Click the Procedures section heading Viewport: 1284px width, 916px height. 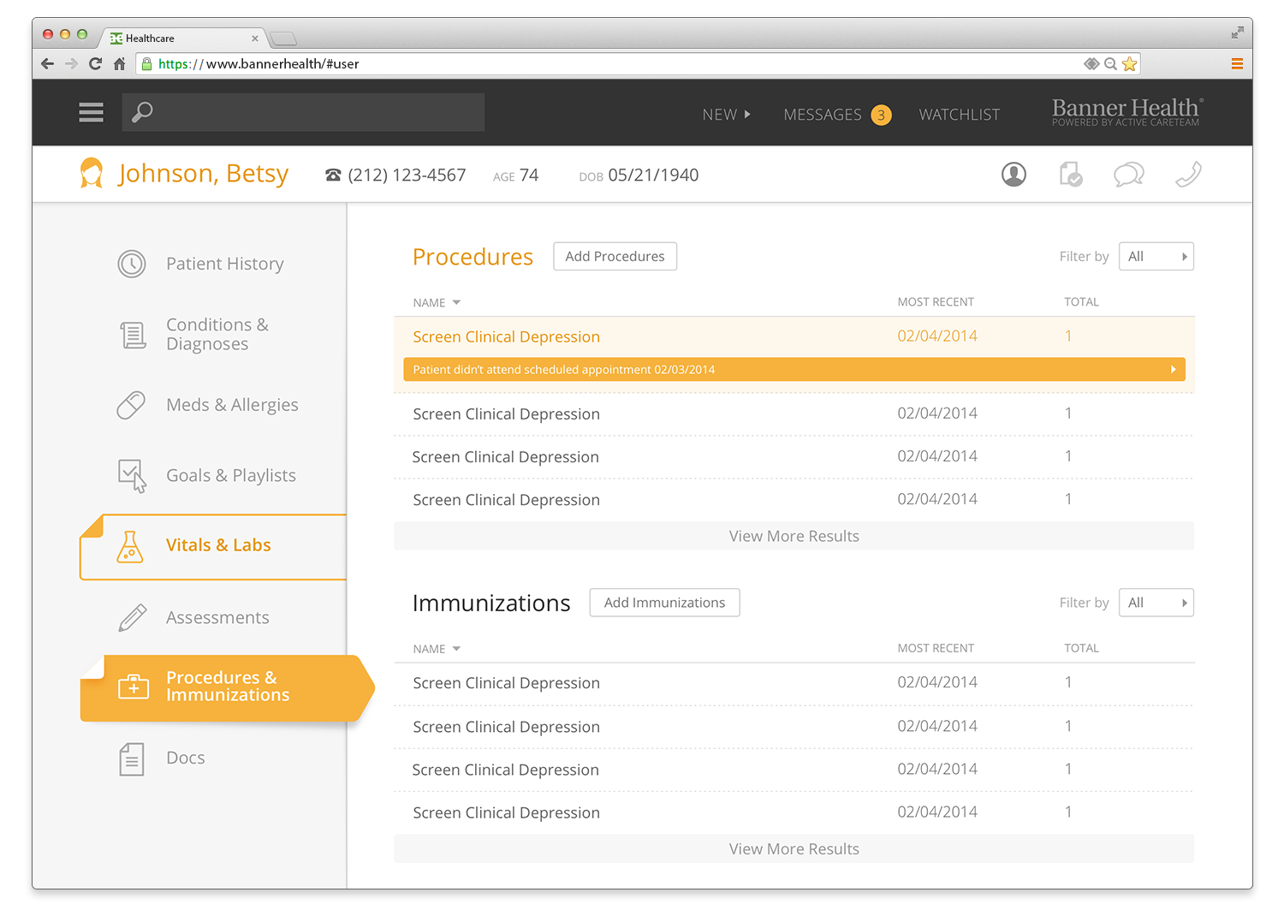[473, 257]
